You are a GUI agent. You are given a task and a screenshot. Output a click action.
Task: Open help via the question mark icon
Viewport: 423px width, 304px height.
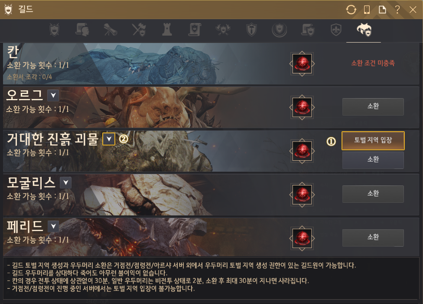tap(397, 10)
